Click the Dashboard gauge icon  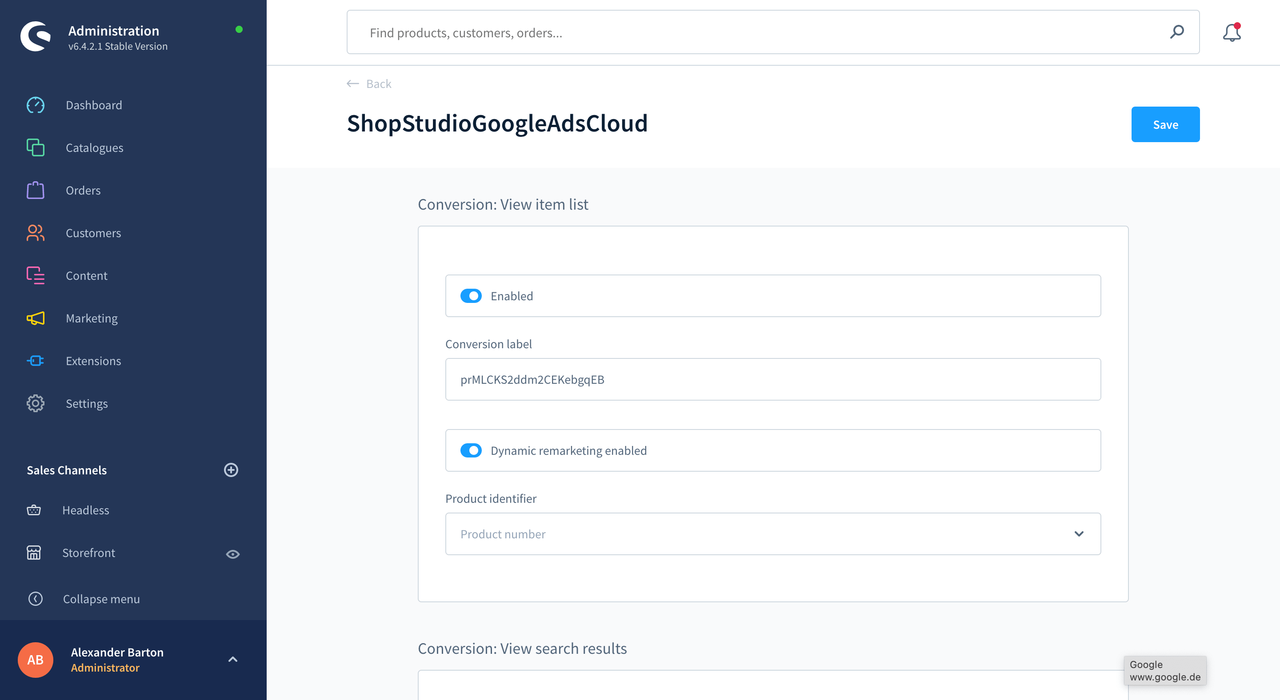35,105
